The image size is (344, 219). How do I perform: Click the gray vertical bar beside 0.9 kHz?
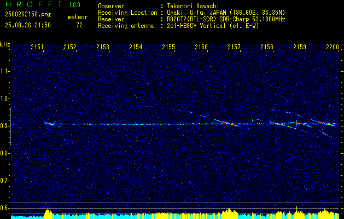10,126
